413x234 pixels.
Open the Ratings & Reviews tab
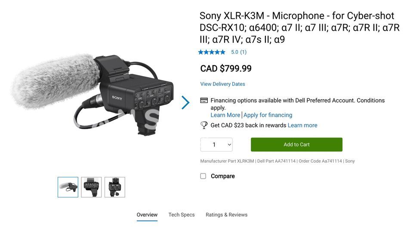point(226,215)
